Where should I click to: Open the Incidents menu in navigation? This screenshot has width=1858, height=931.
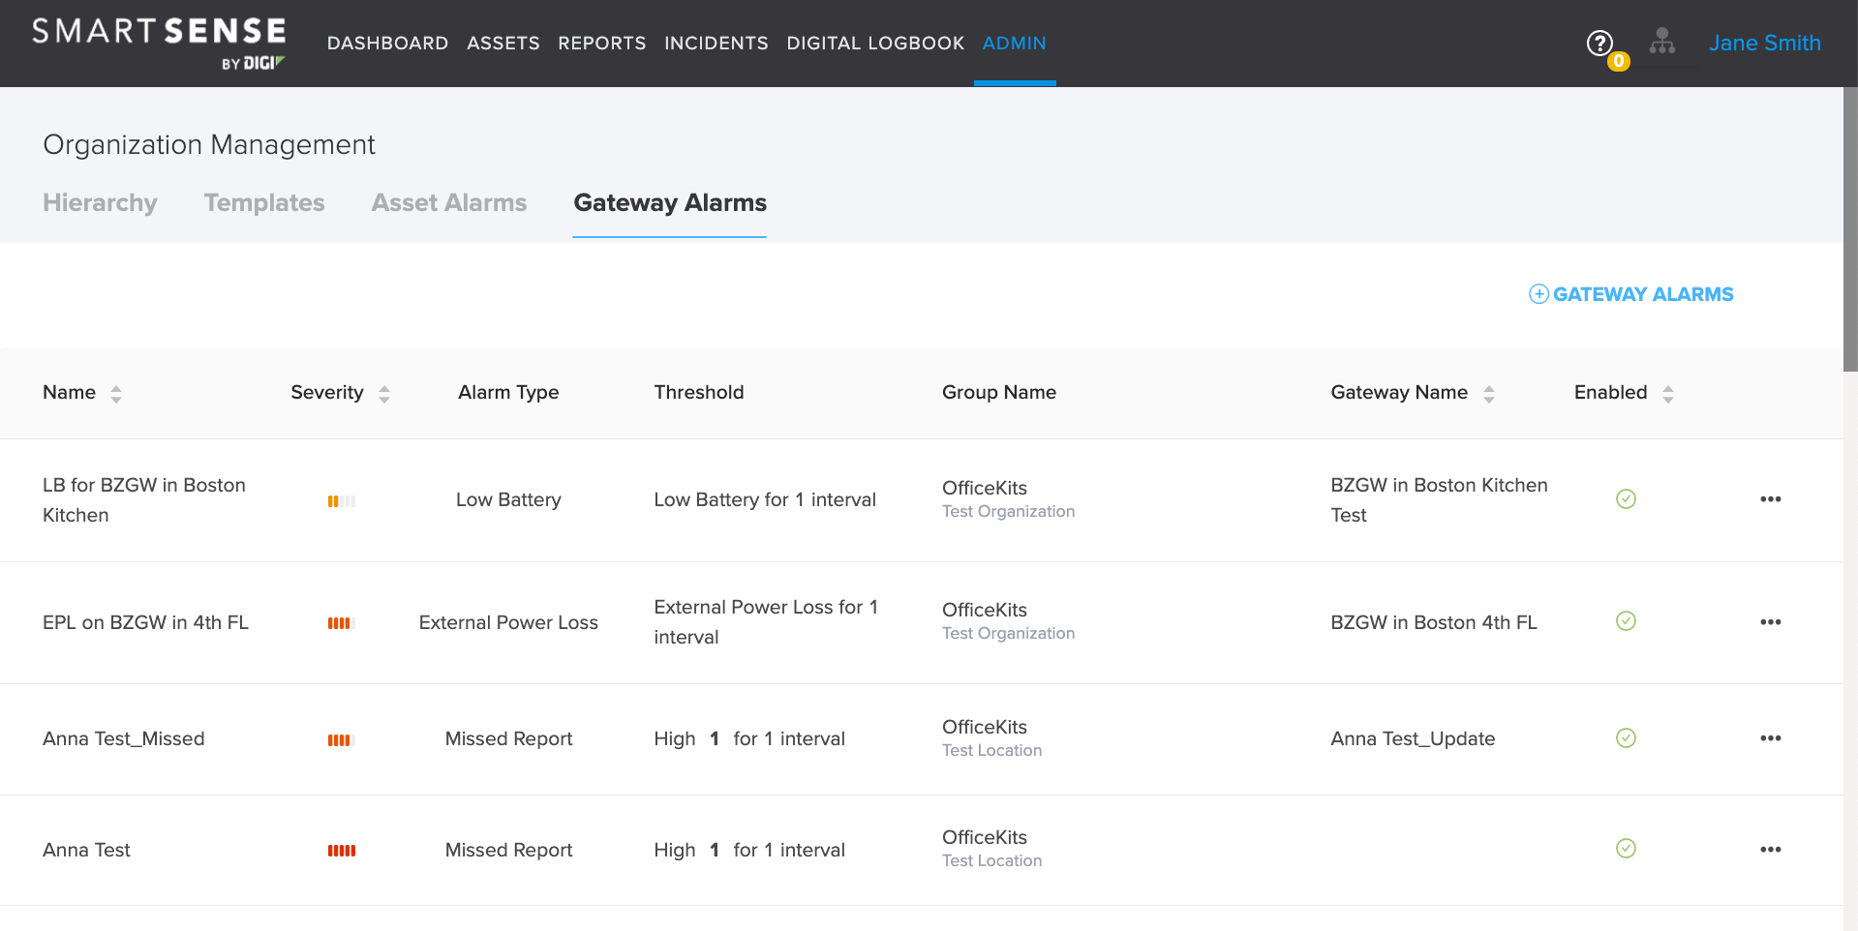[716, 44]
